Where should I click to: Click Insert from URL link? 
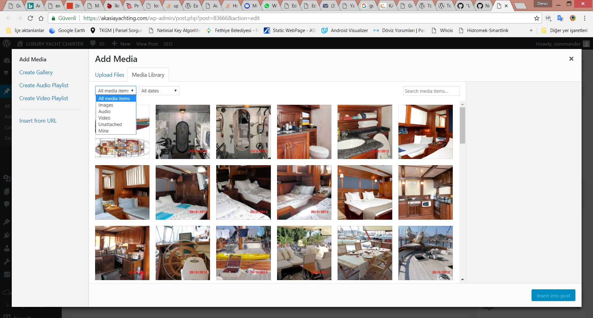pos(38,121)
